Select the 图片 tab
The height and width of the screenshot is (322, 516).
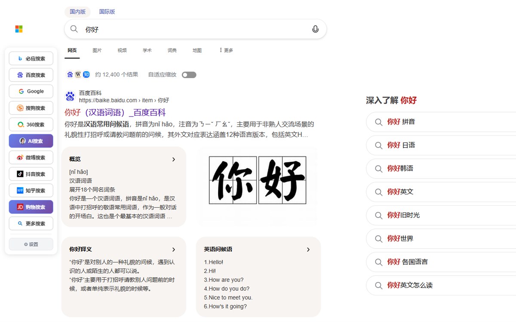pyautogui.click(x=97, y=50)
